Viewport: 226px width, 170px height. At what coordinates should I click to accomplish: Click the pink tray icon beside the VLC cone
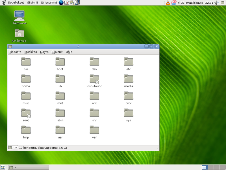(174, 3)
